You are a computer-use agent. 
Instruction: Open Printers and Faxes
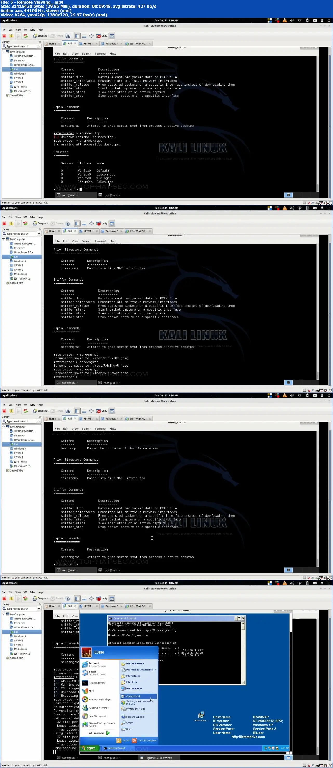(133, 709)
